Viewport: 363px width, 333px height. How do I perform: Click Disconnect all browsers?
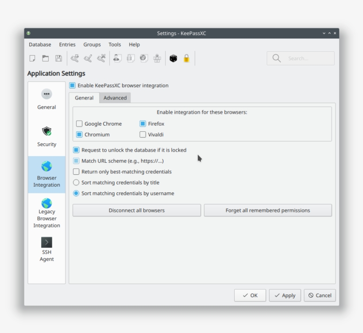pos(136,210)
